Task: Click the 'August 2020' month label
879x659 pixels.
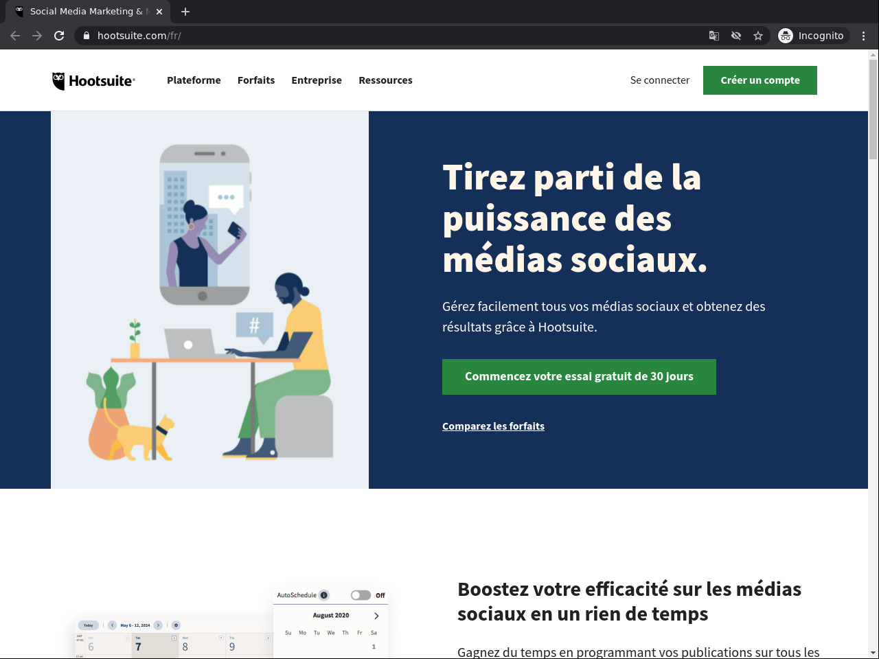Action: click(x=331, y=616)
